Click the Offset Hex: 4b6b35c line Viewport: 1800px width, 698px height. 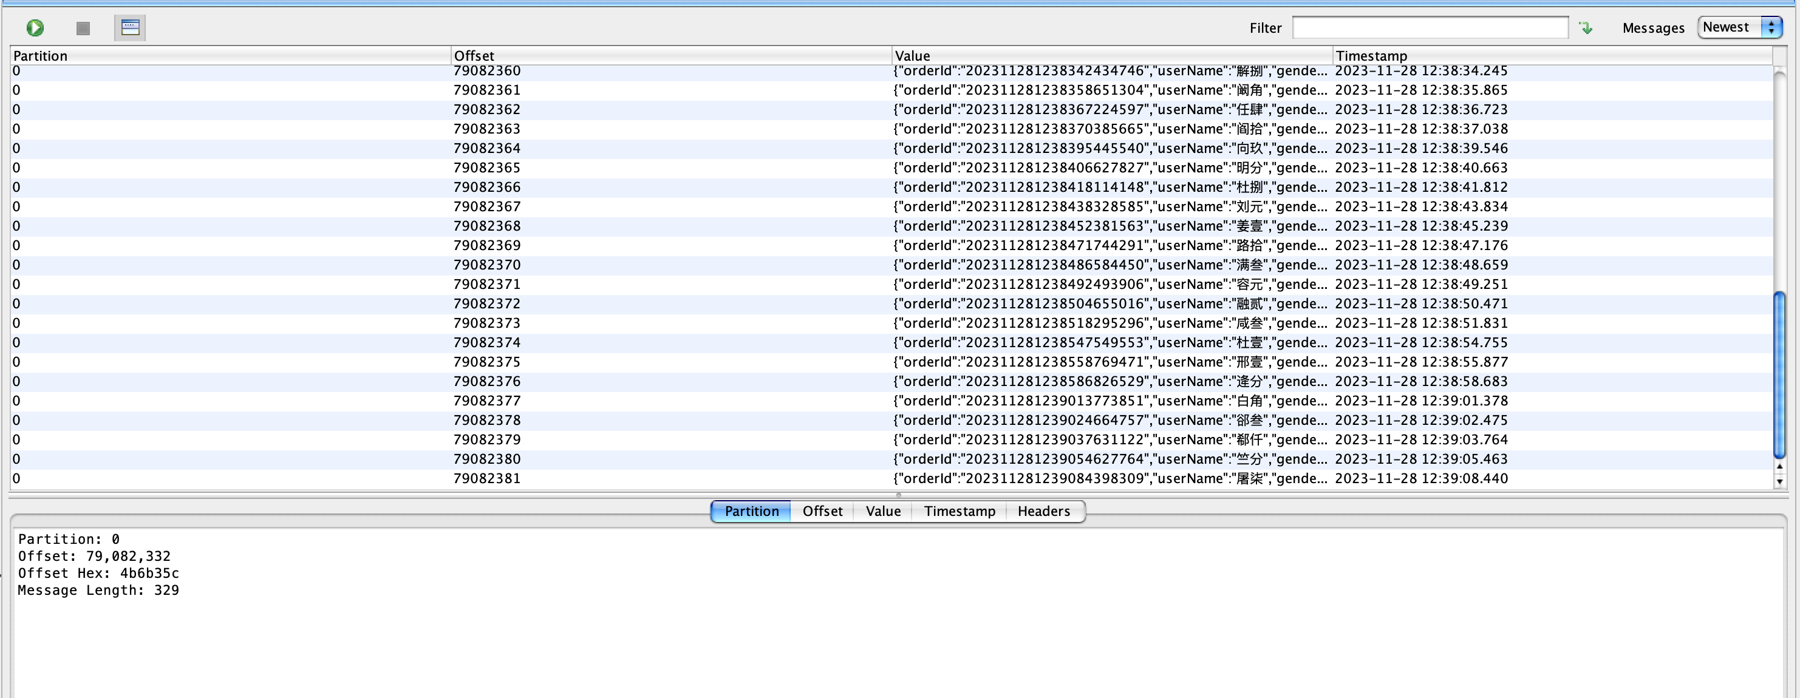coord(98,573)
